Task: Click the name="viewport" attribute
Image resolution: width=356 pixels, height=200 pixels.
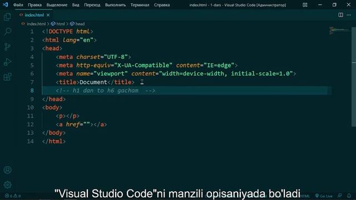Action: (x=102, y=74)
